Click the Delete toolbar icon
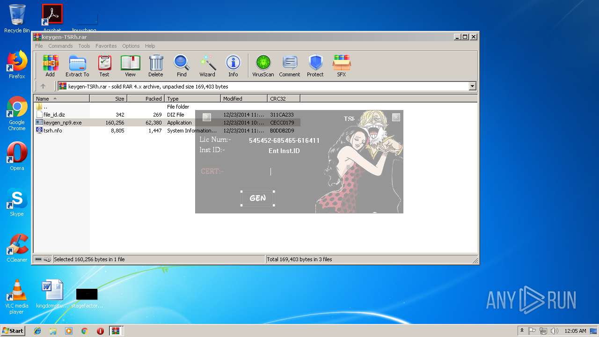This screenshot has height=337, width=599. (x=156, y=66)
